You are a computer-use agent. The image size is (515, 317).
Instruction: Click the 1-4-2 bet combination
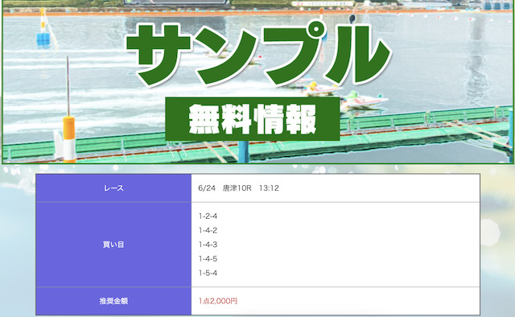(x=208, y=230)
